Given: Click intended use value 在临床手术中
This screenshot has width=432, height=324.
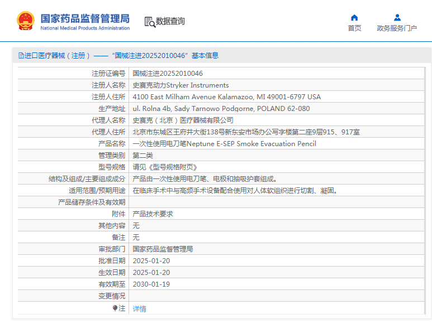Looking at the screenshot, I should click(x=236, y=191).
